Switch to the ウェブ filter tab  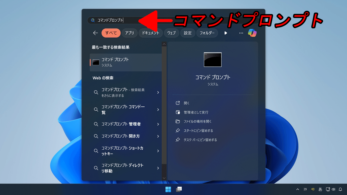pos(171,33)
